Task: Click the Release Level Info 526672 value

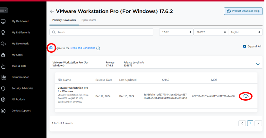Action: [x=128, y=65]
